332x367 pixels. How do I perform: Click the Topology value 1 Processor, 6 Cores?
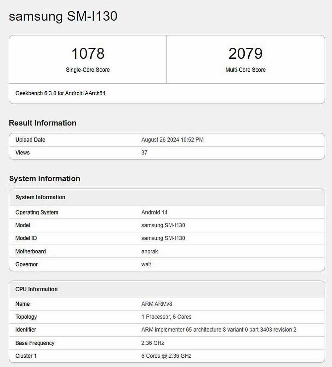click(166, 317)
